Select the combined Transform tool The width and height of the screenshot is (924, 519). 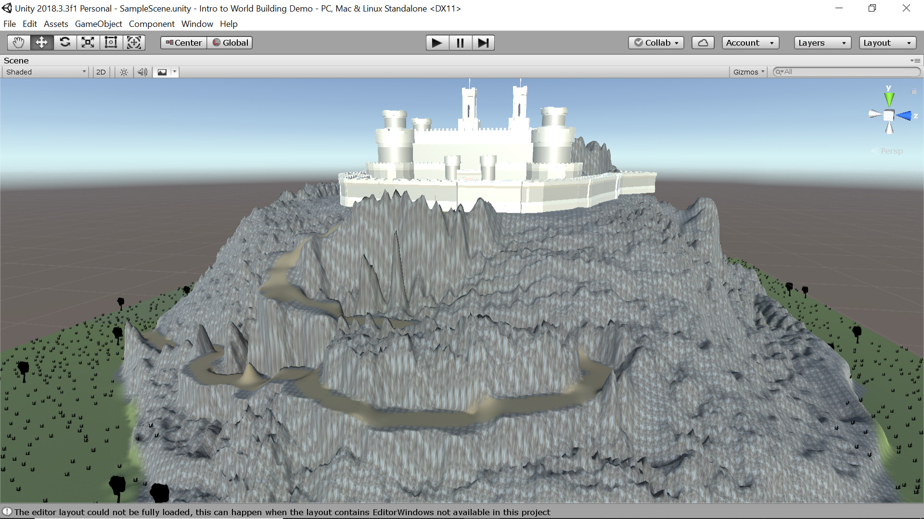(134, 43)
